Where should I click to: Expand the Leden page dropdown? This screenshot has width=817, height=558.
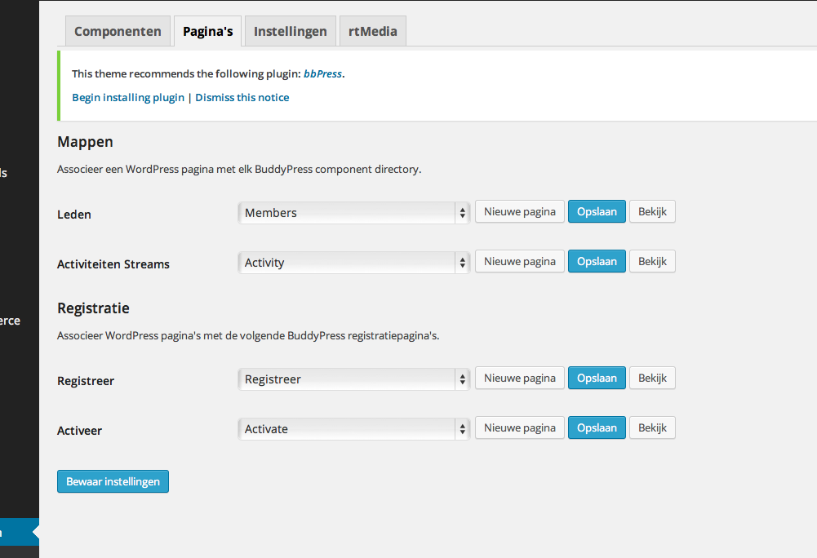354,213
